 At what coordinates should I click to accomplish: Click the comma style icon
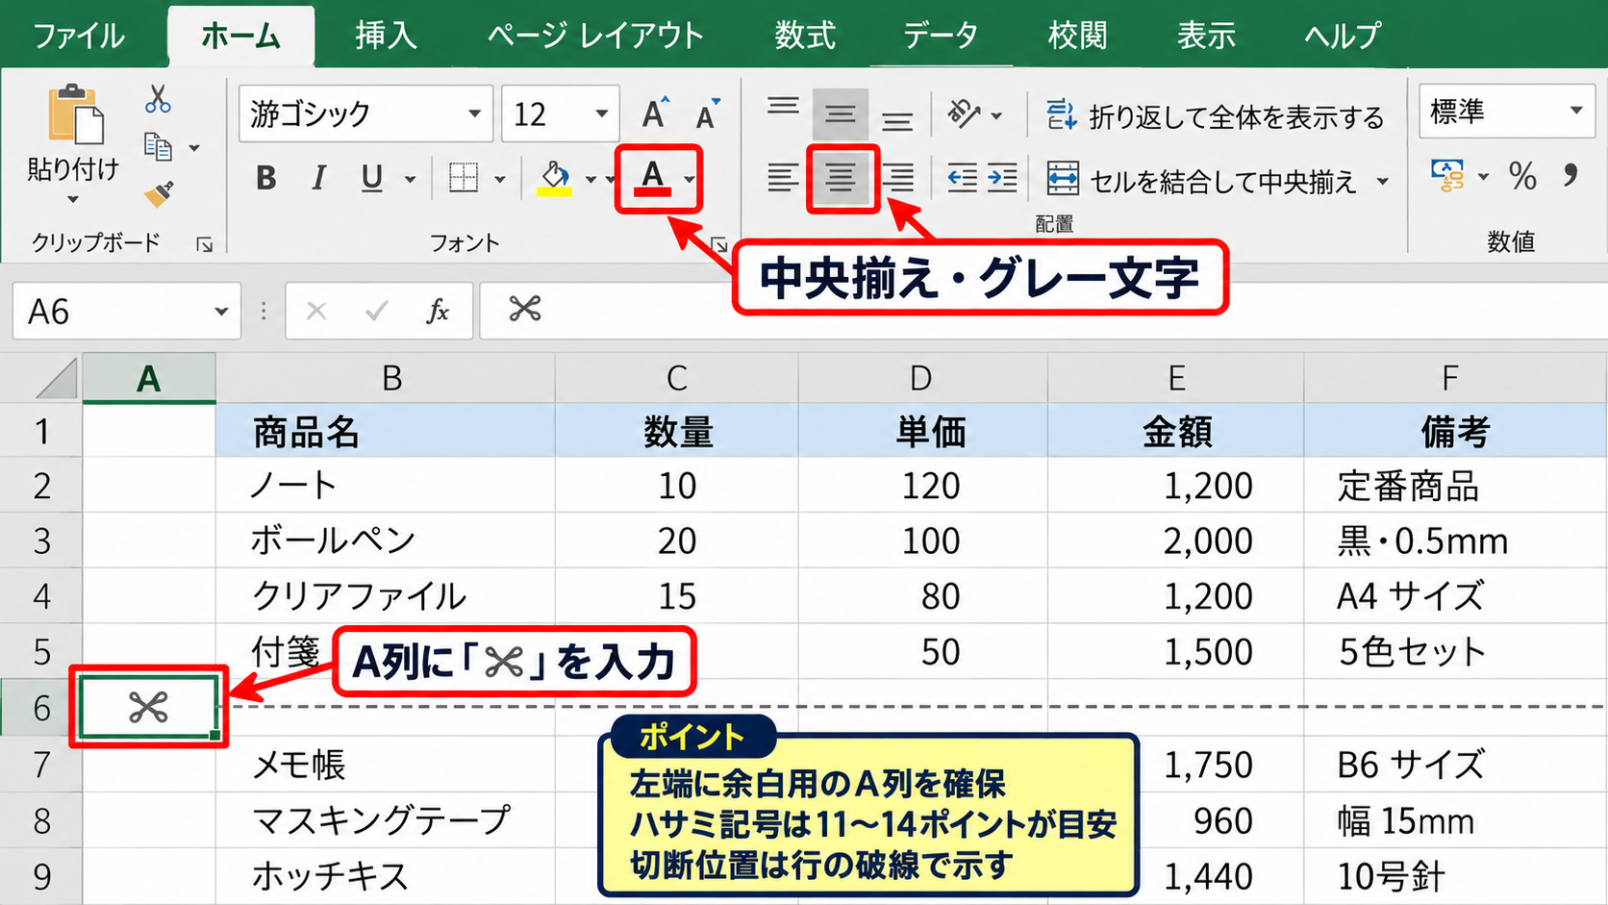[1570, 176]
